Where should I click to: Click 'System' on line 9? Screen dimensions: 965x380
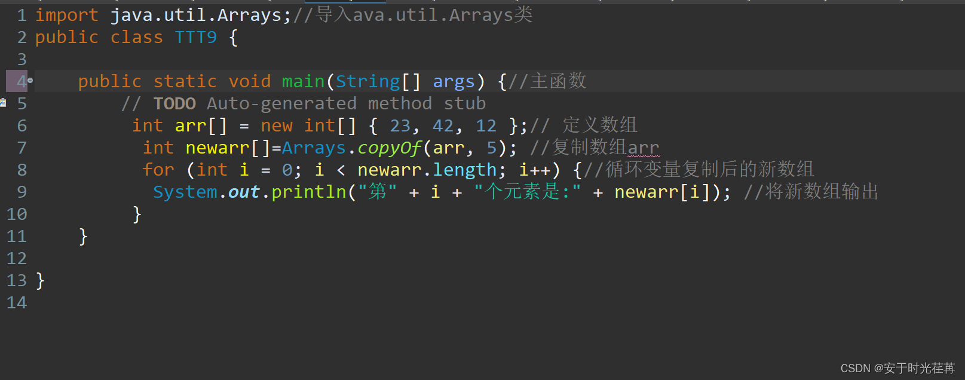[185, 192]
